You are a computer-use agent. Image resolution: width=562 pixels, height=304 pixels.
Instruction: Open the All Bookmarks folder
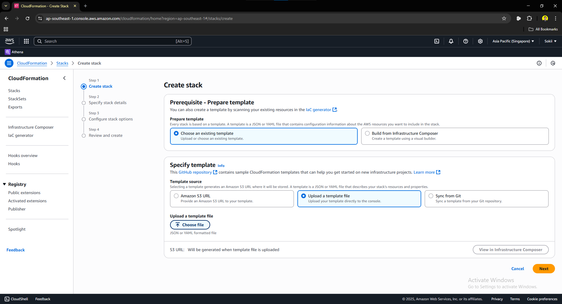pos(543,29)
